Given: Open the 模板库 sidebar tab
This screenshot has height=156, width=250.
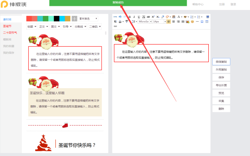Looking at the screenshot, I should [x=7, y=40].
